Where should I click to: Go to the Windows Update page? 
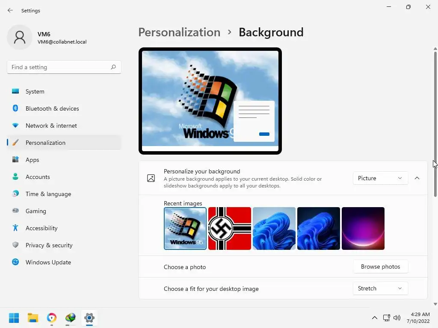click(x=64, y=262)
